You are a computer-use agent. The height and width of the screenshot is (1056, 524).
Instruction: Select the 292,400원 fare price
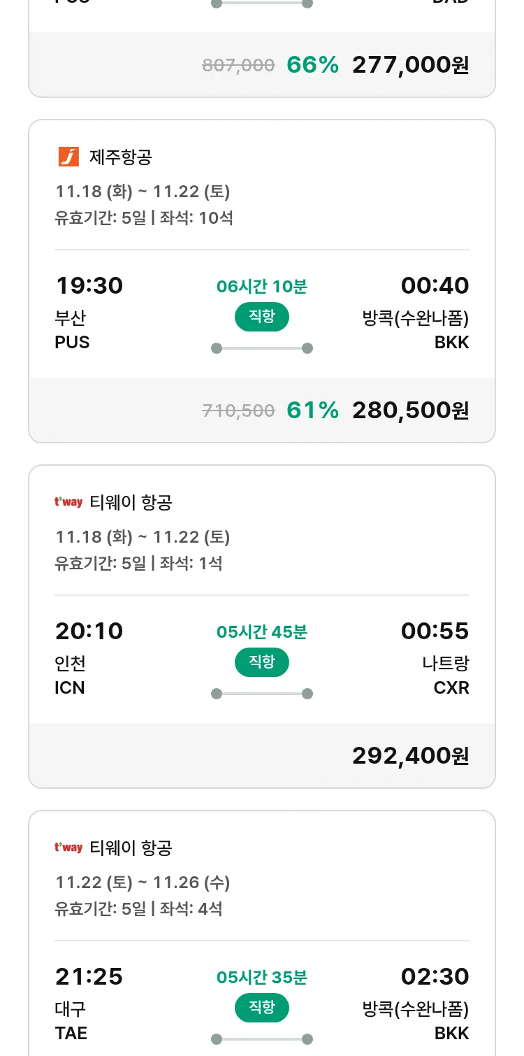pyautogui.click(x=410, y=756)
